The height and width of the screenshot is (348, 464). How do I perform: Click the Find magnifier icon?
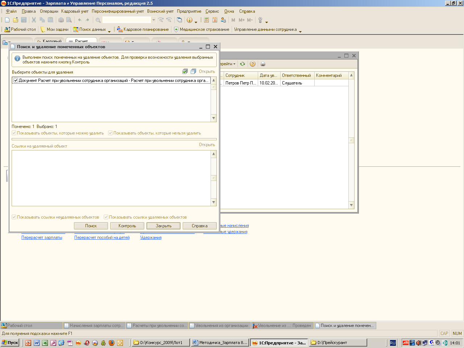(98, 20)
